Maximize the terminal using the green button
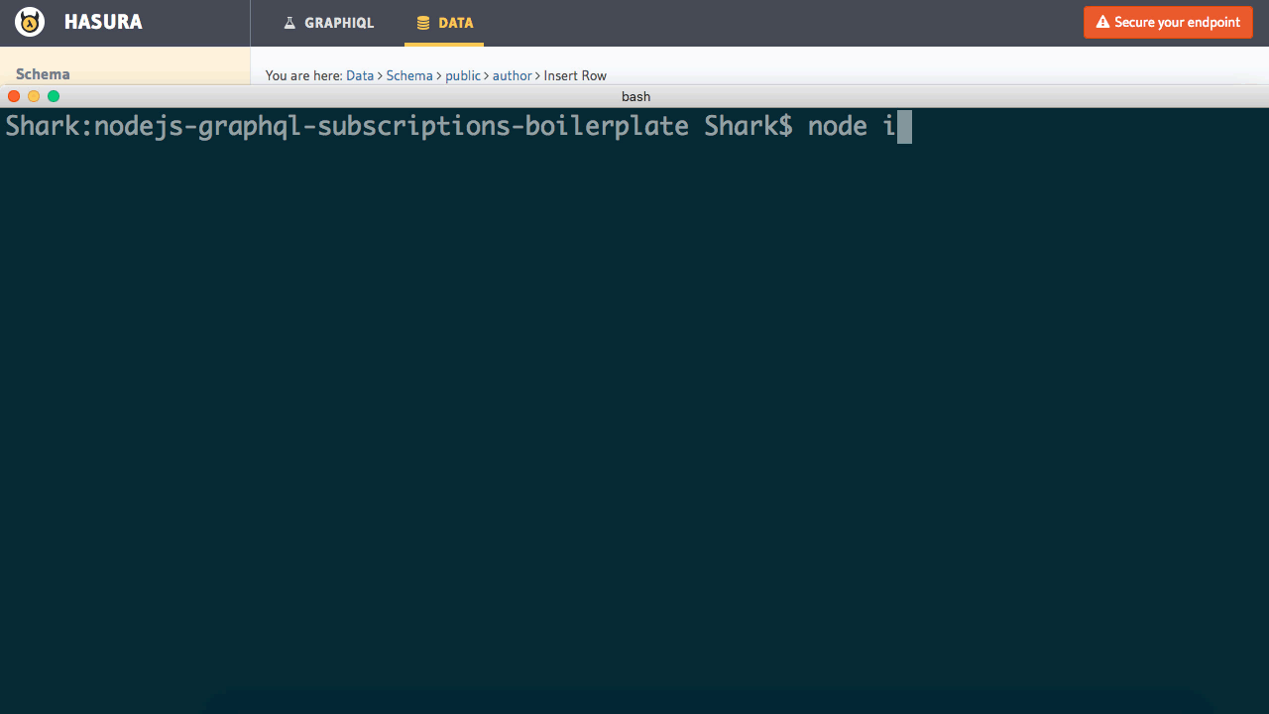The height and width of the screenshot is (714, 1269). [x=54, y=96]
